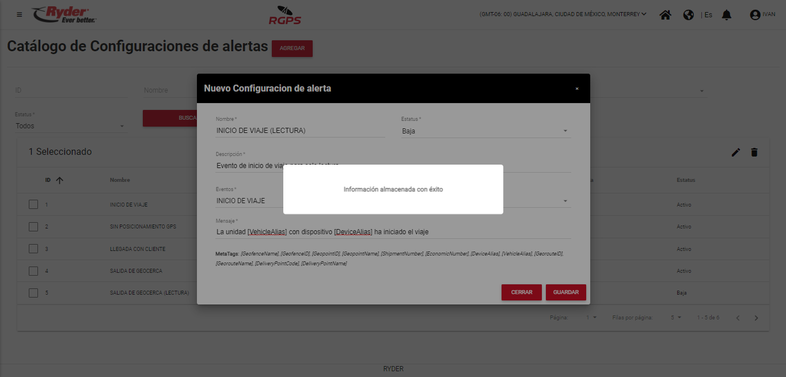Close the dialog with the X
The height and width of the screenshot is (377, 786).
tap(577, 89)
